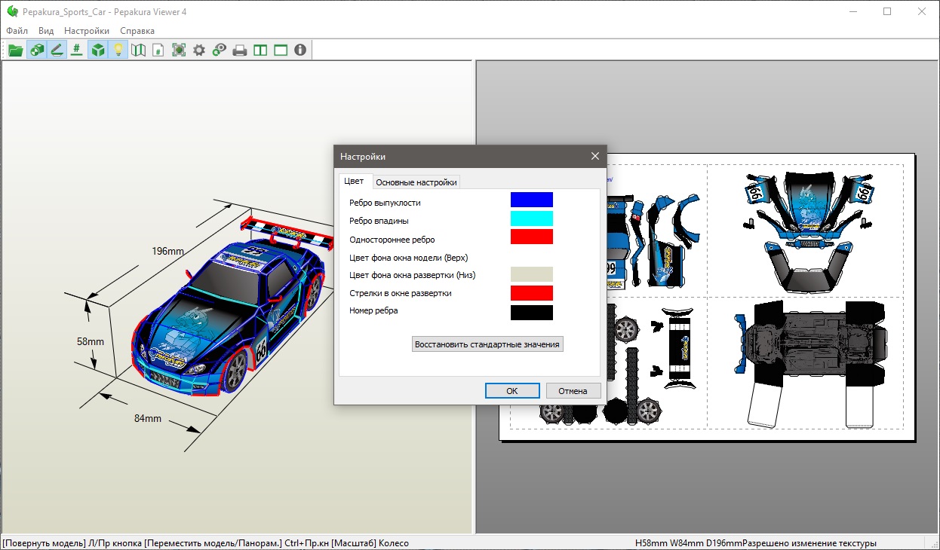Viewport: 940px width, 550px height.
Task: Open the Справка menu
Action: 137,31
